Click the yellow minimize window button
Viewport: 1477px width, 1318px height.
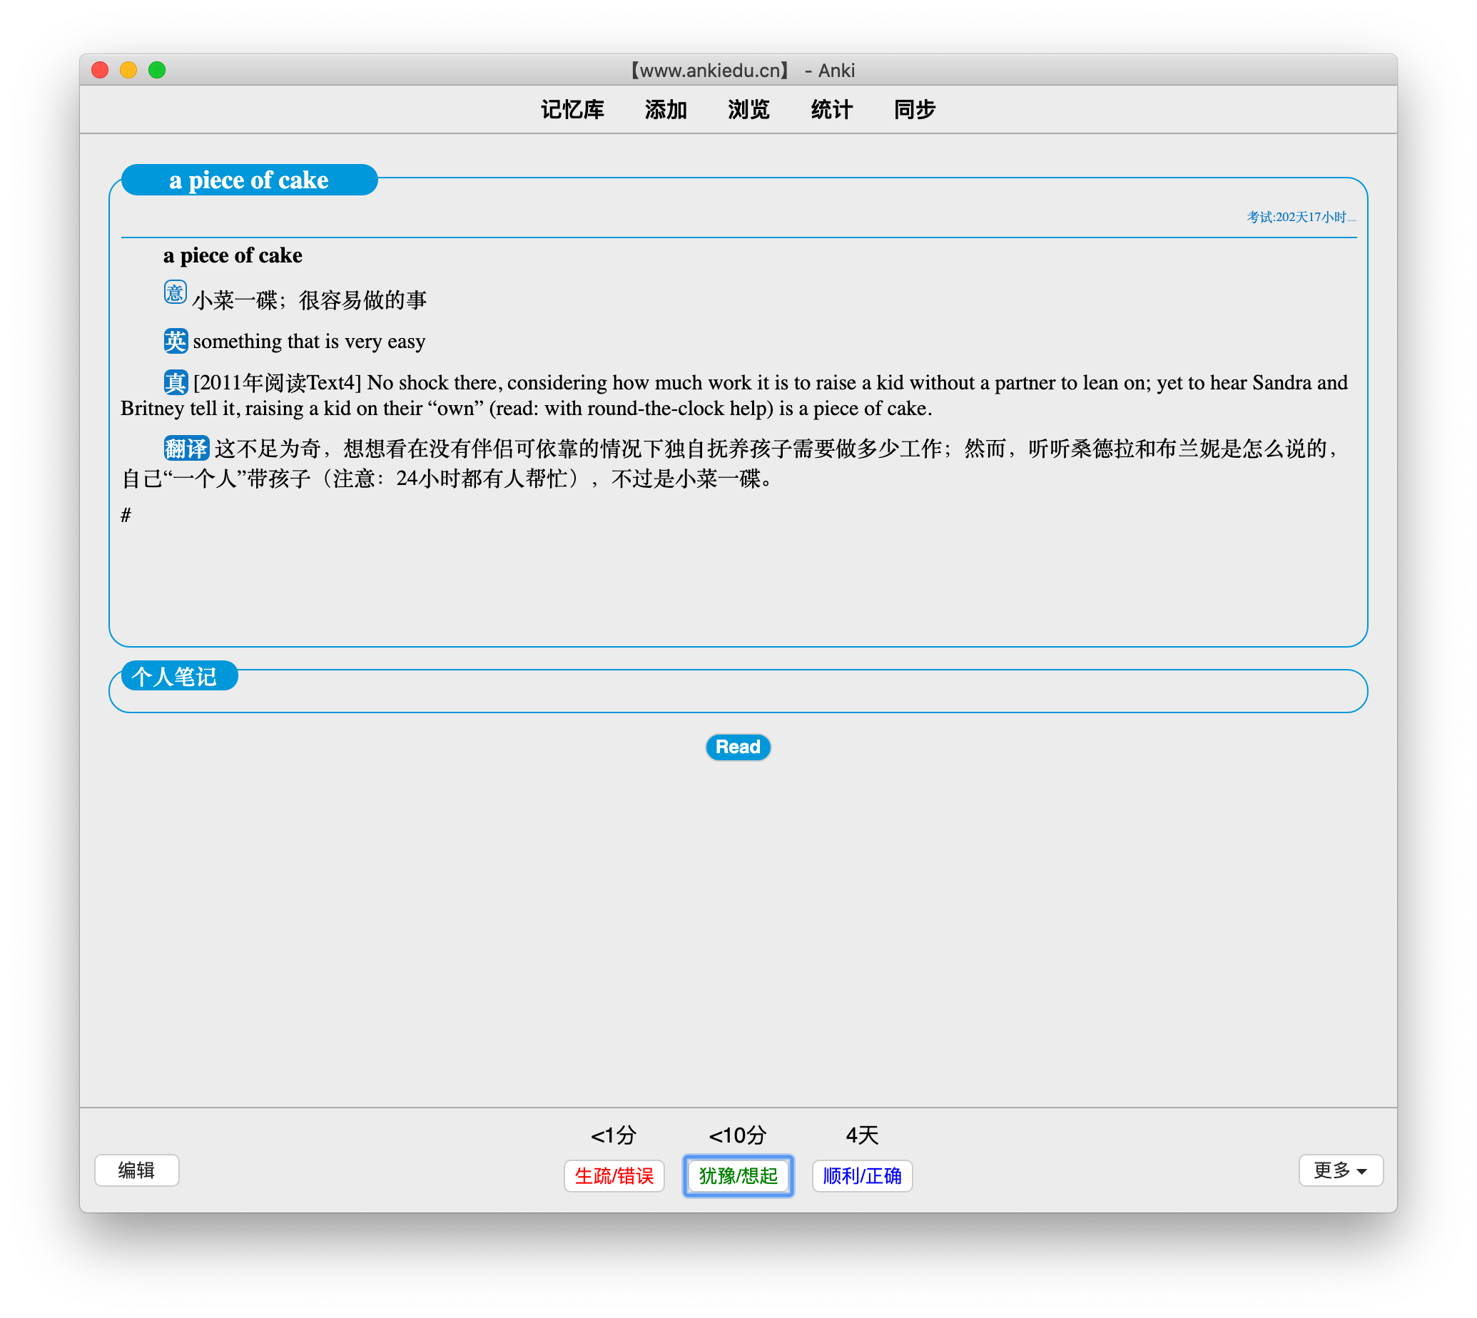[128, 69]
